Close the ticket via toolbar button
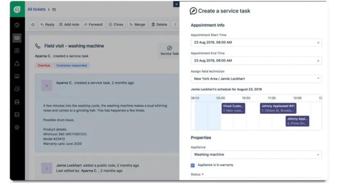This screenshot has width=338, height=183. [x=116, y=25]
